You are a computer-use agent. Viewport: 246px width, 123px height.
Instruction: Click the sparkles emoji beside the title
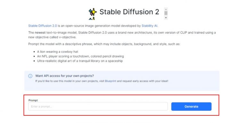[x=93, y=12]
